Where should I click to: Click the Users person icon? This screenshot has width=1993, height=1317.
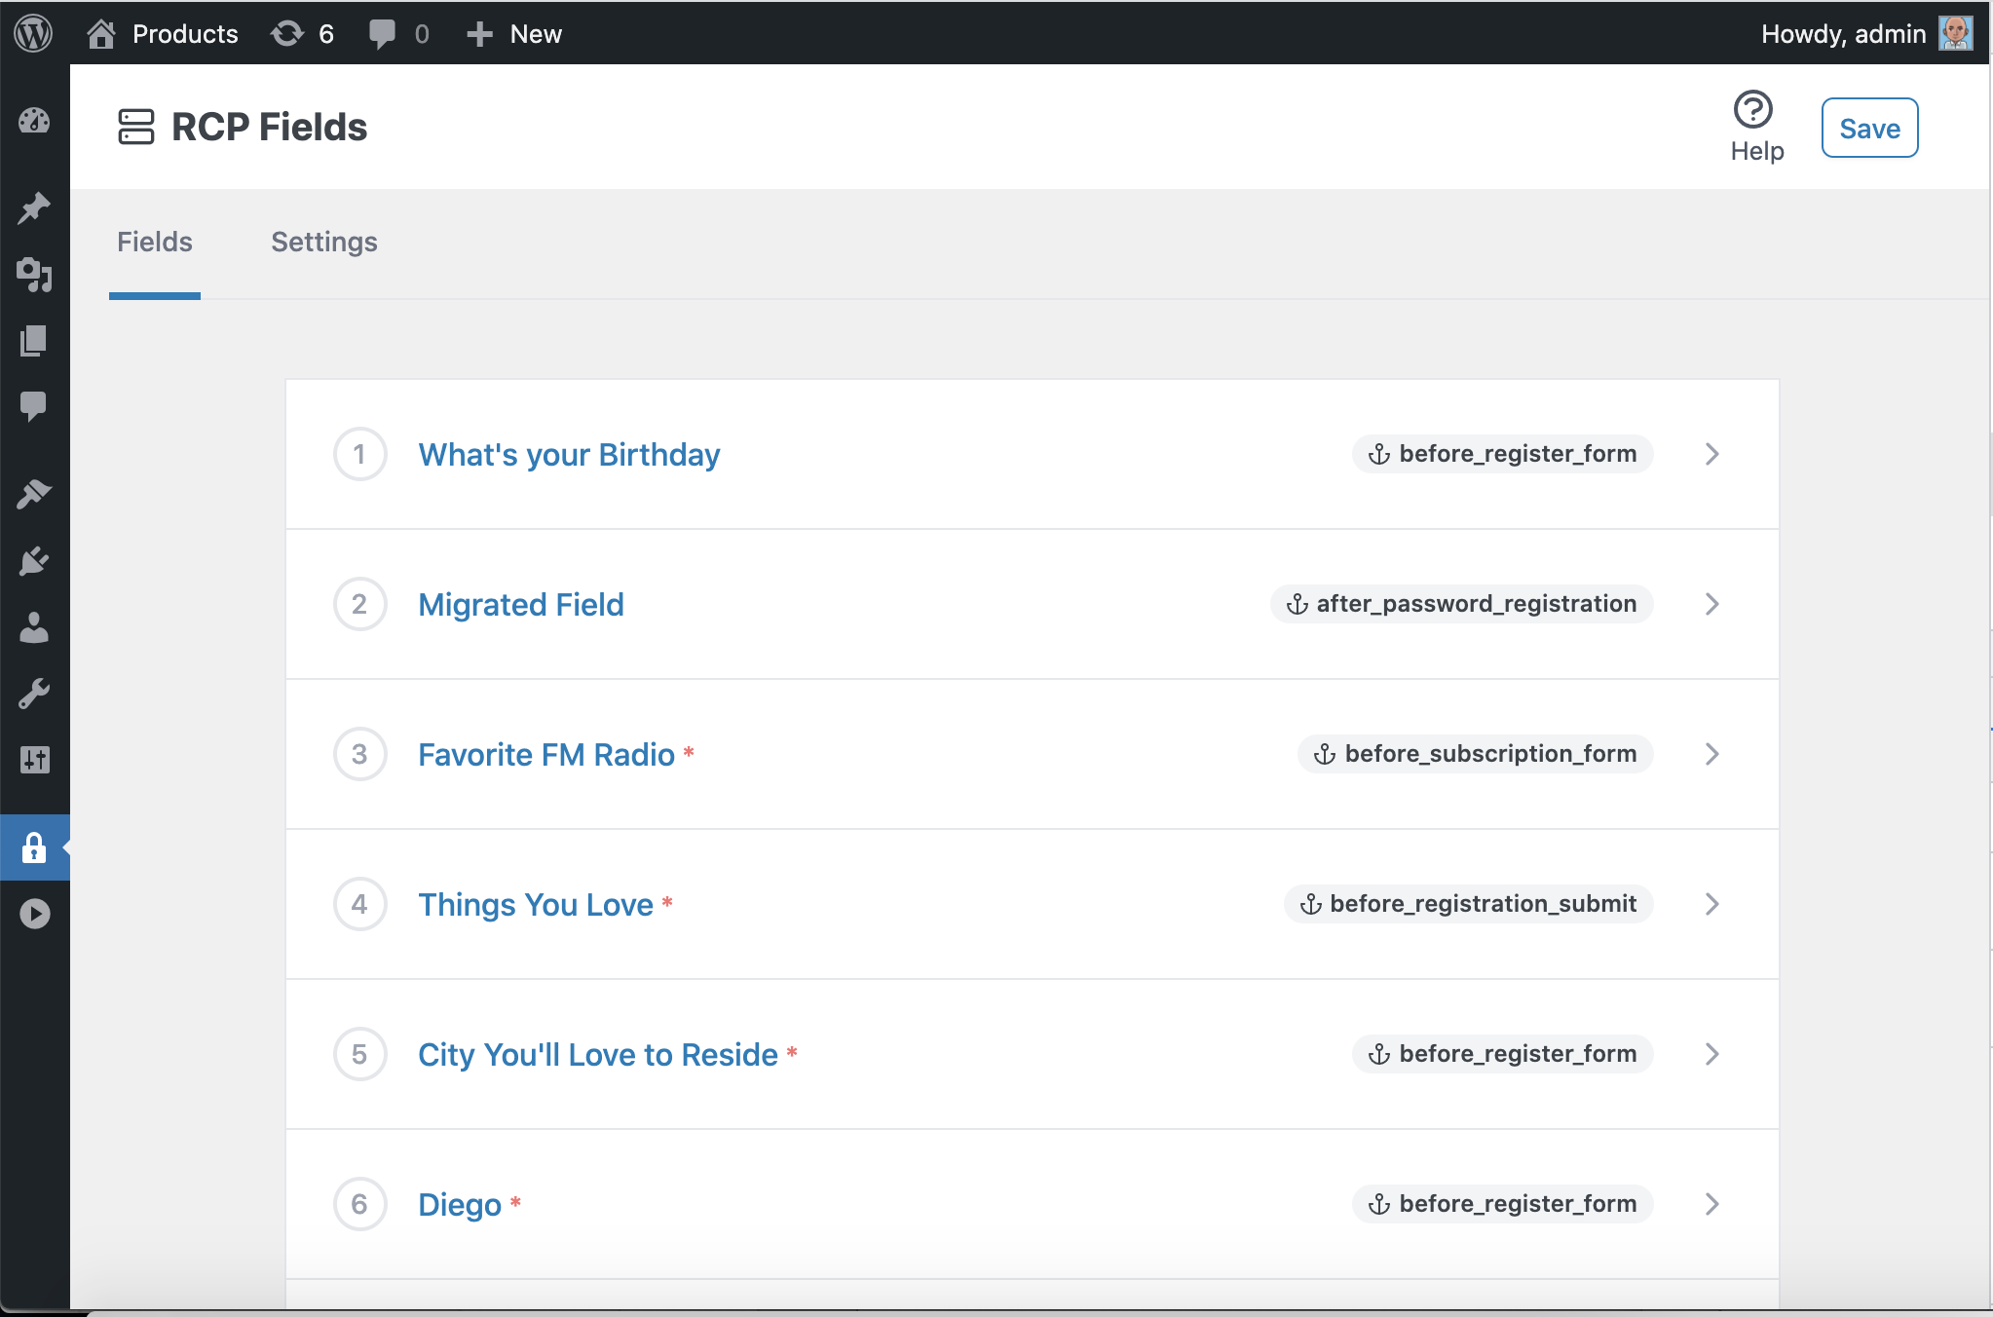pos(35,628)
